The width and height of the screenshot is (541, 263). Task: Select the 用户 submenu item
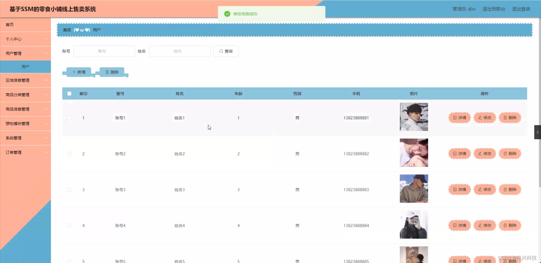pos(25,67)
